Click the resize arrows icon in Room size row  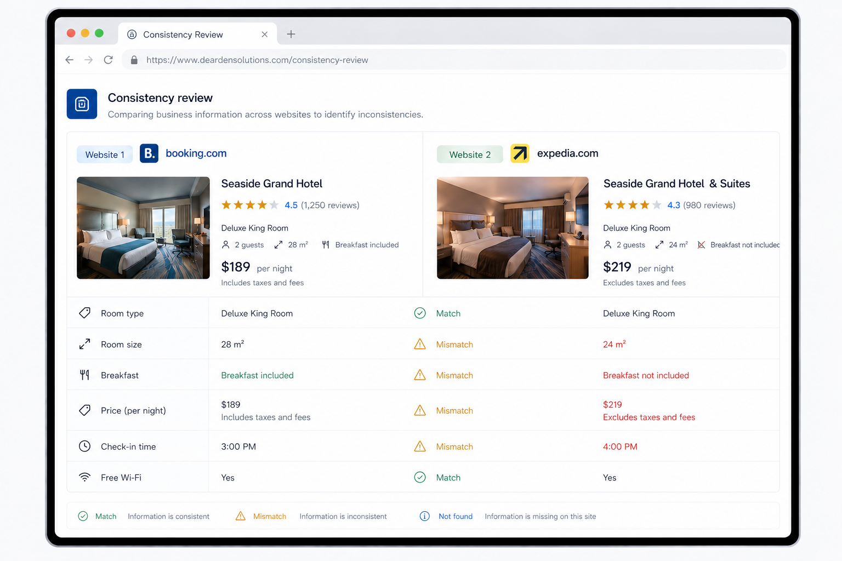(84, 344)
